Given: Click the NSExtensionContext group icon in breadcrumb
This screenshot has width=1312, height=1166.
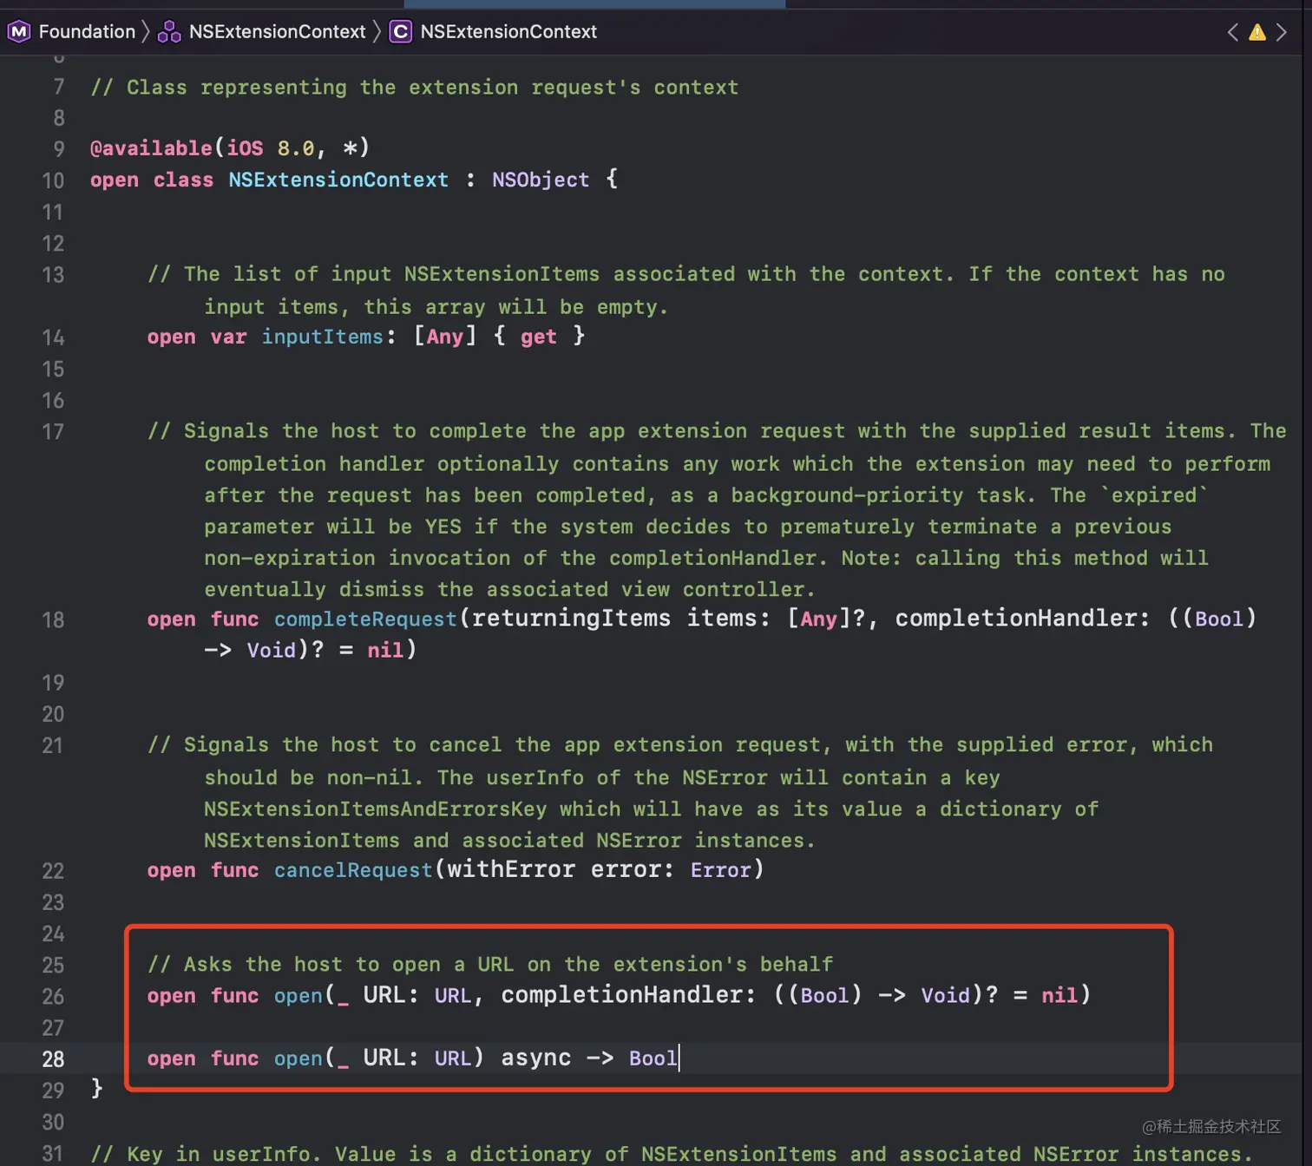Looking at the screenshot, I should point(168,32).
